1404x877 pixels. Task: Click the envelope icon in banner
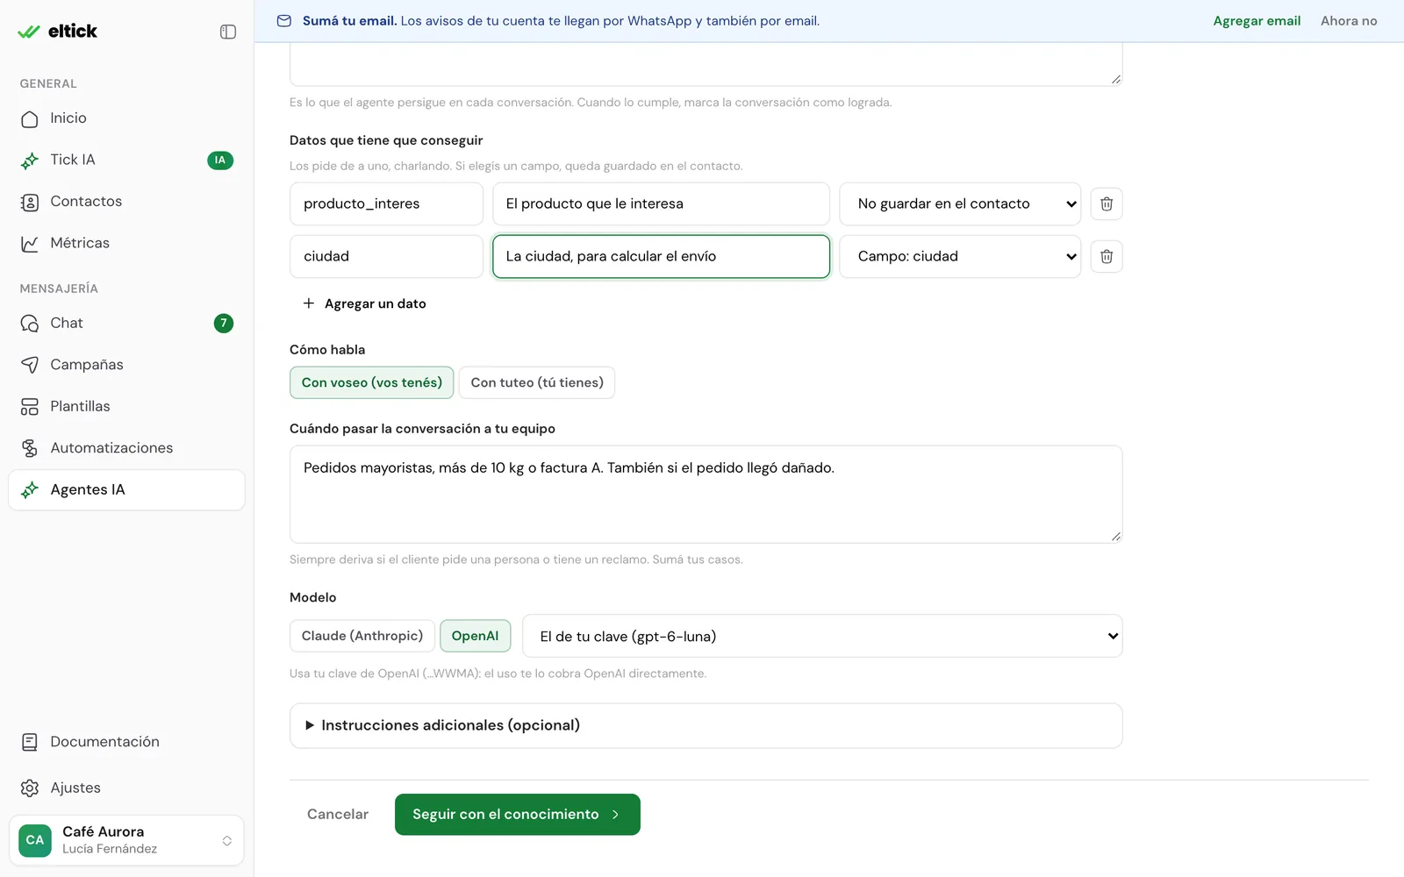click(x=284, y=21)
